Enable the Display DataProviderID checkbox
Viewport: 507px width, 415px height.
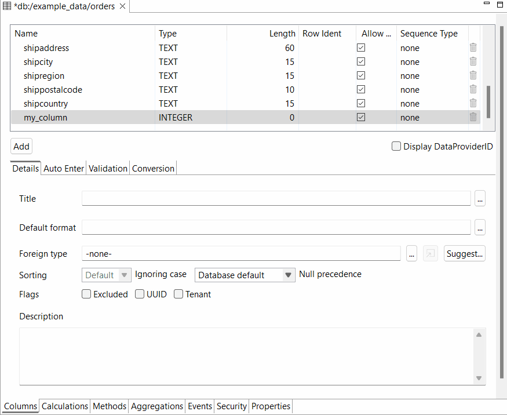[396, 147]
